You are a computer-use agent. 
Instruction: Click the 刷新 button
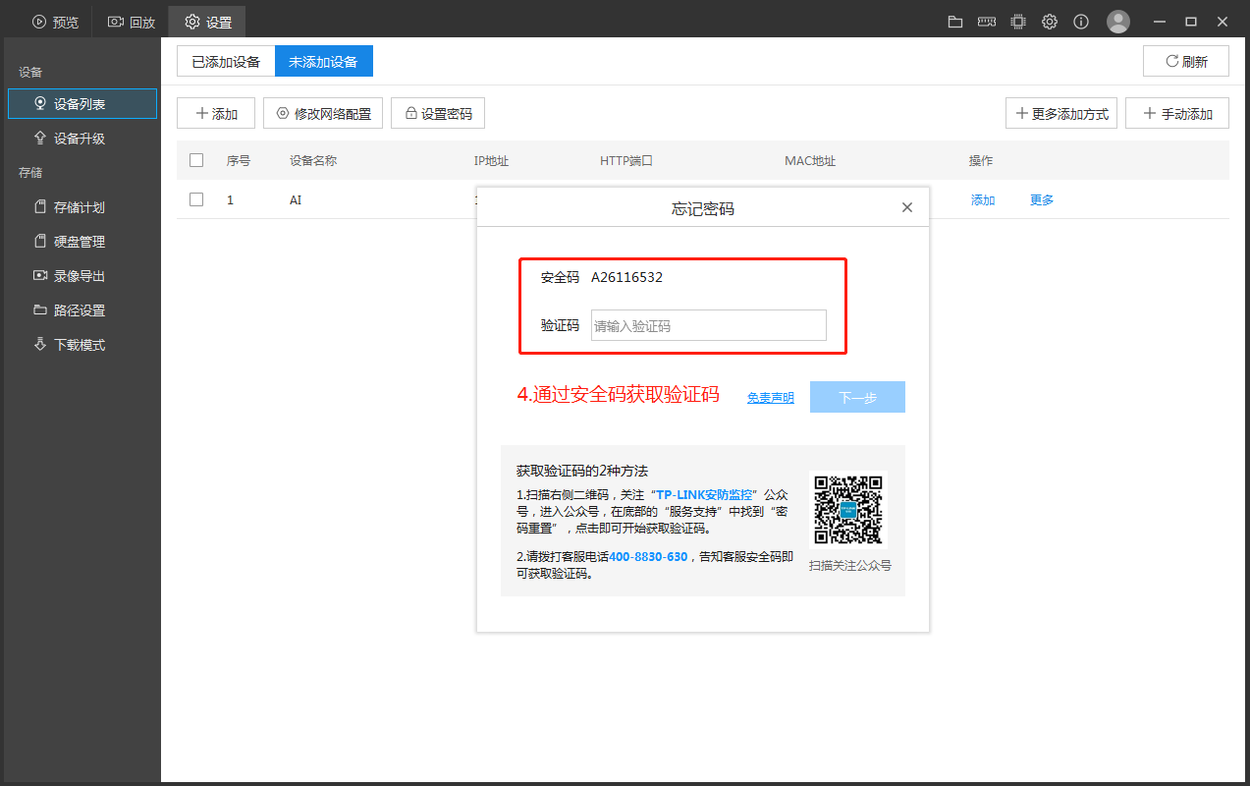[1186, 61]
